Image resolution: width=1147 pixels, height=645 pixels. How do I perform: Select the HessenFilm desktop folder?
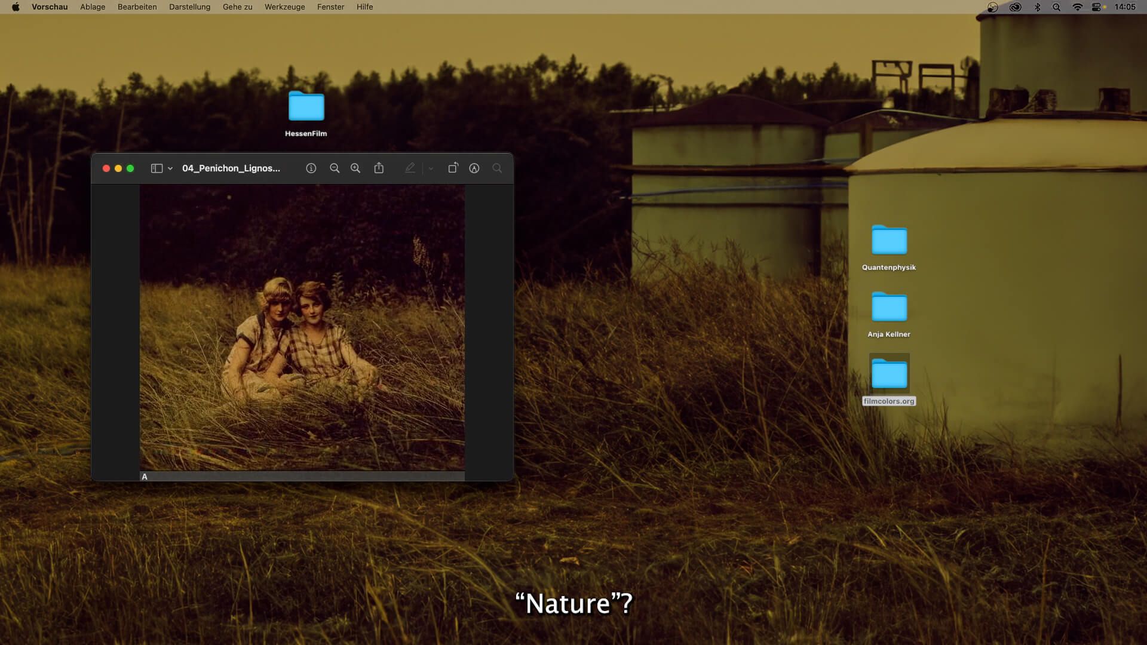(306, 106)
